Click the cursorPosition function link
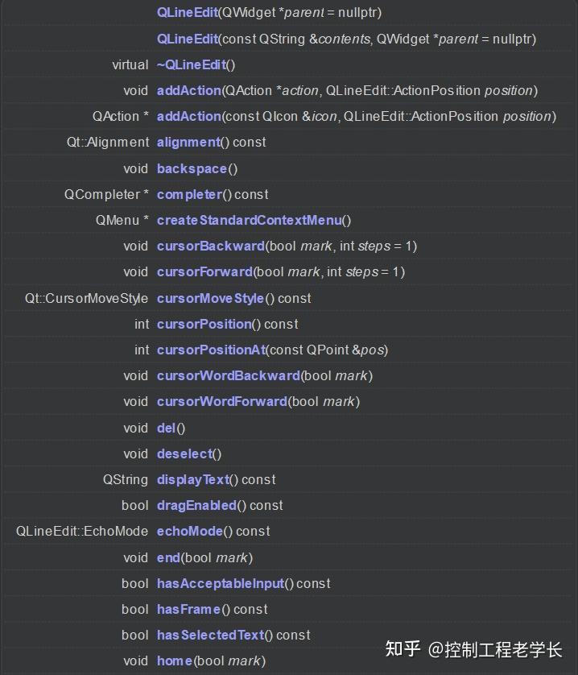Screen dimensions: 578x675 click(204, 324)
